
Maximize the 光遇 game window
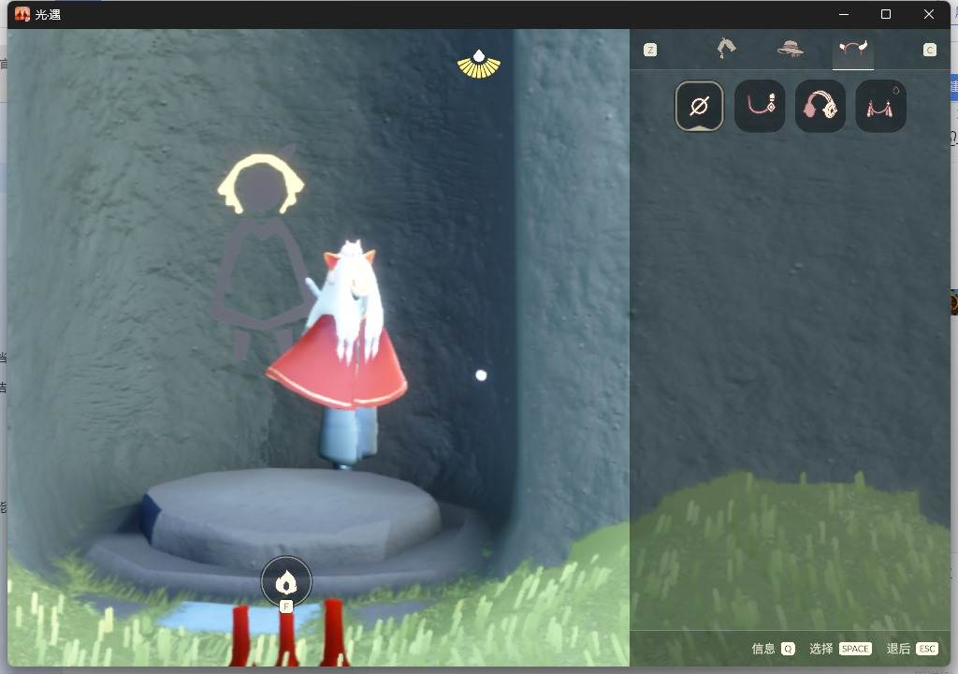(886, 14)
